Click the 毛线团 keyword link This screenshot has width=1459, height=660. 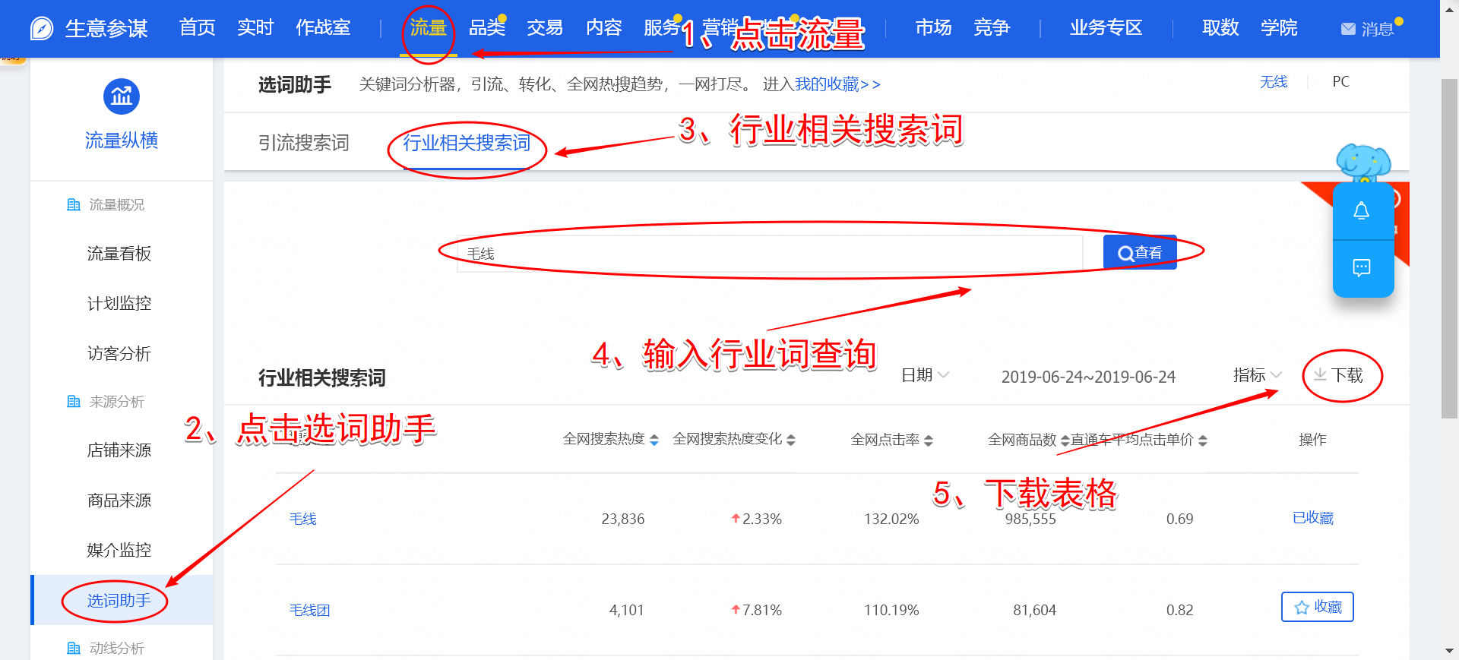point(309,610)
